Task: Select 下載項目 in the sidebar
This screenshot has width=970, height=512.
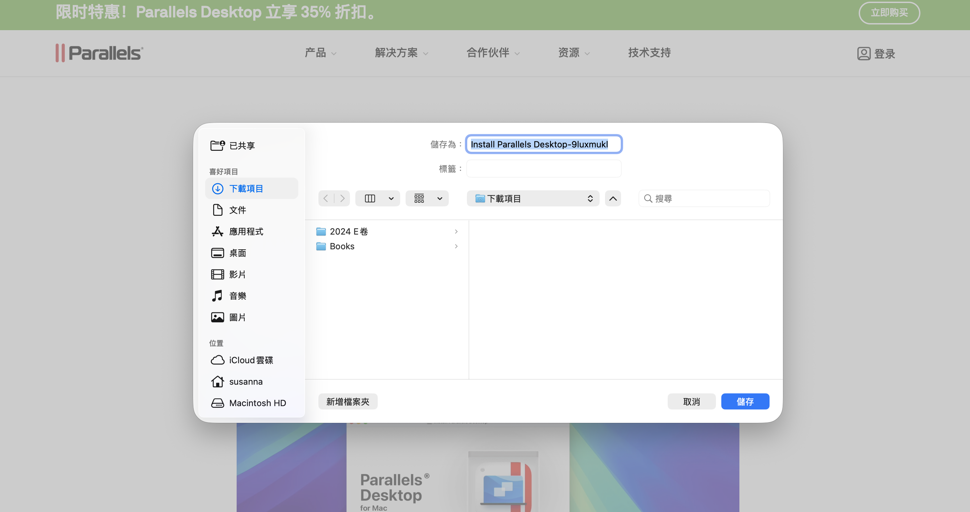Action: click(246, 189)
